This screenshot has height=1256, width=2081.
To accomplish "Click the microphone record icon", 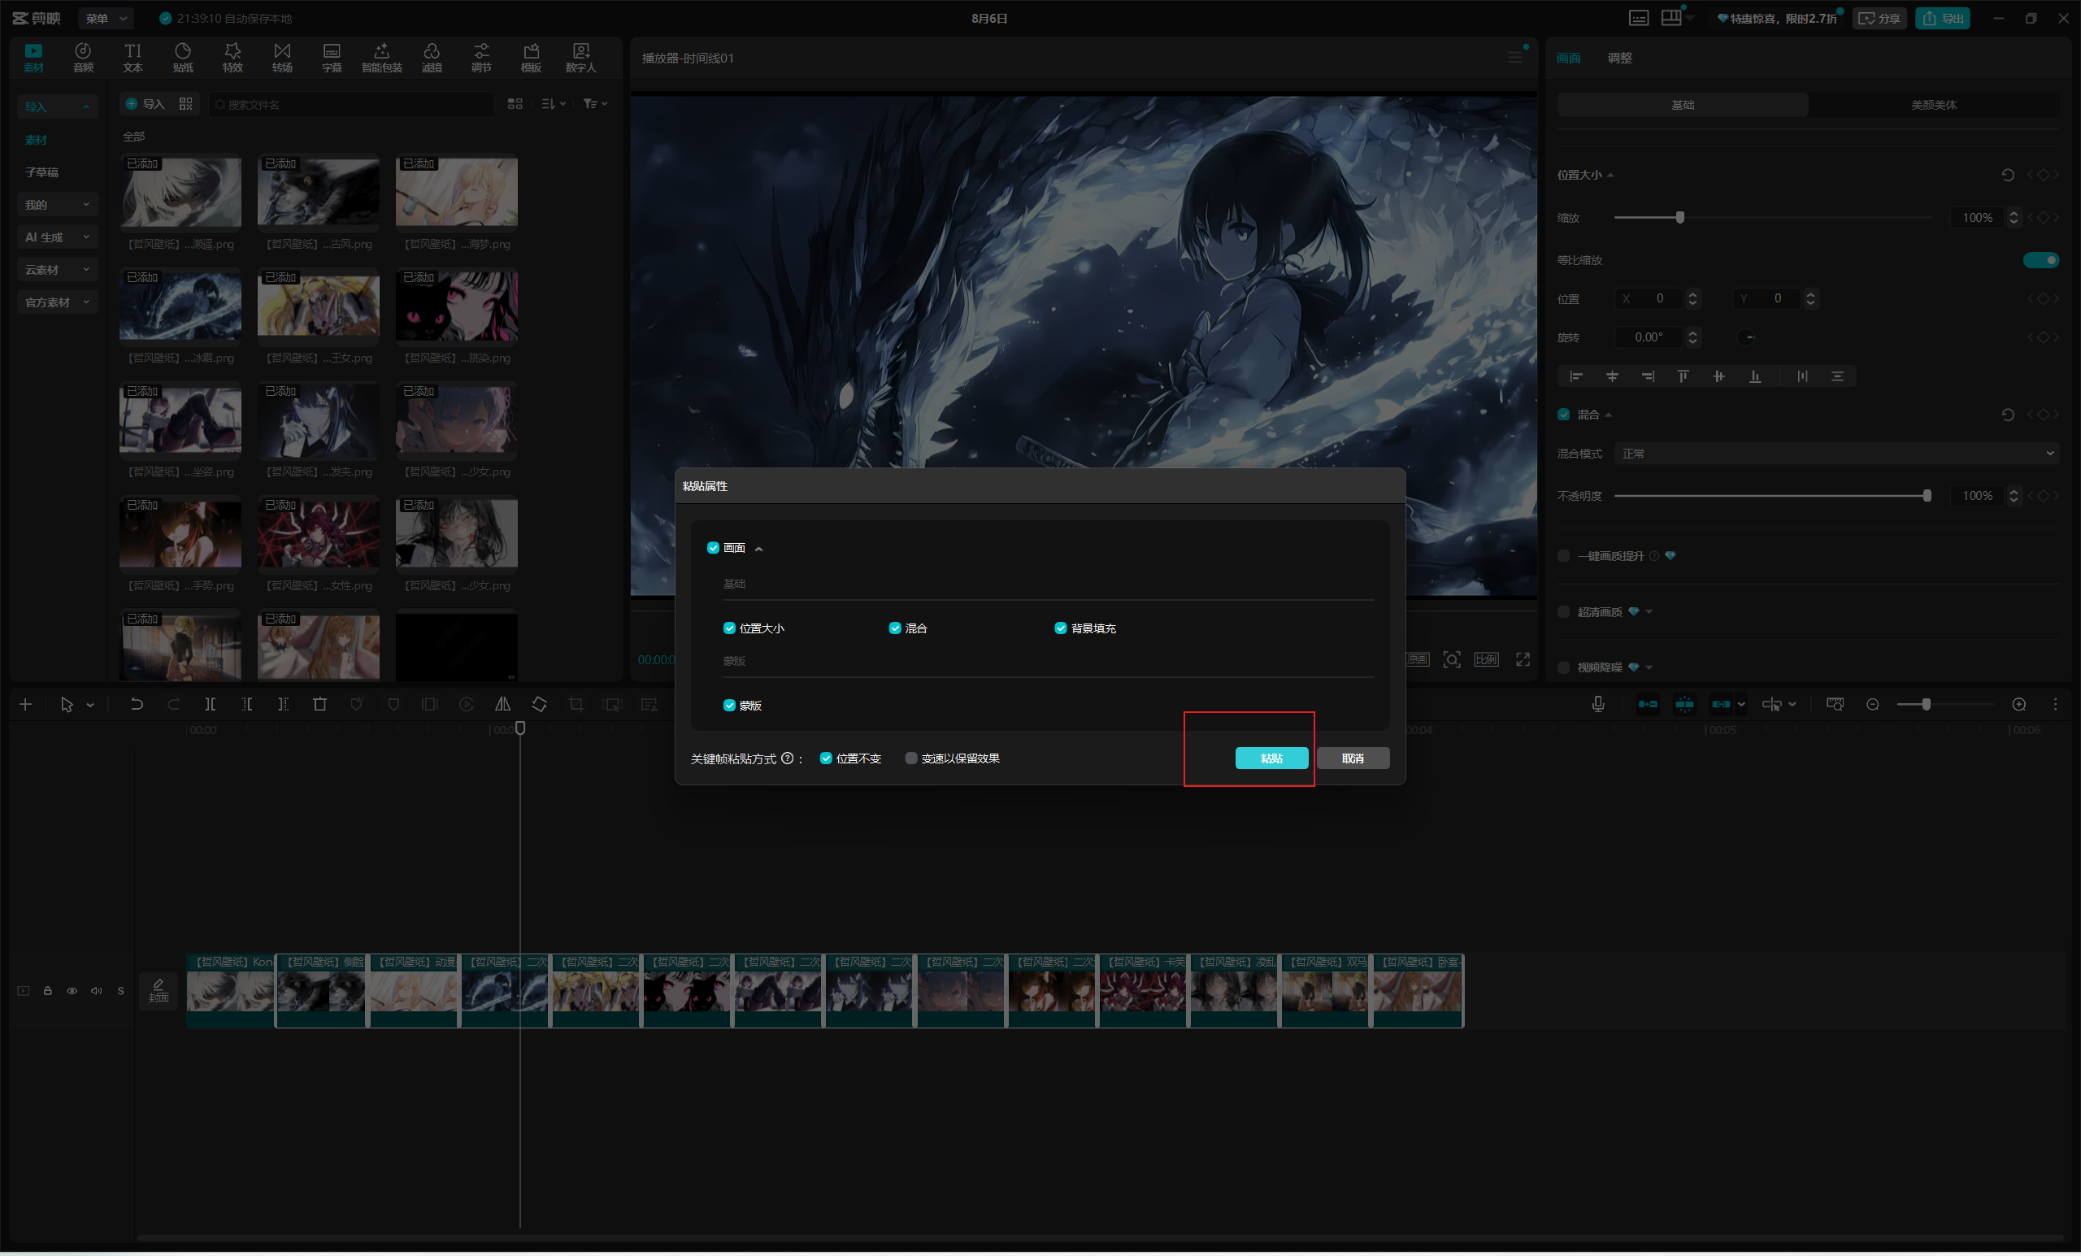I will coord(1598,705).
